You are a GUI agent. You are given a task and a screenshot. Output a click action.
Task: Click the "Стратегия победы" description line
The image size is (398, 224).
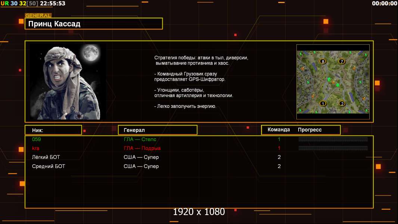201,57
